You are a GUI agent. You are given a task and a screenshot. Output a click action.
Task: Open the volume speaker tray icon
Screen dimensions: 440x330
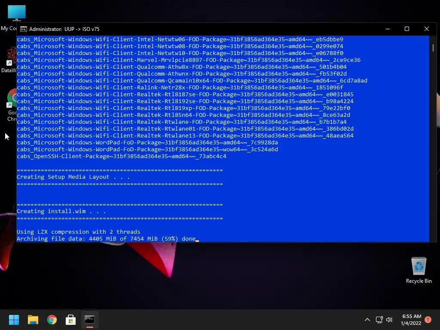tap(389, 320)
